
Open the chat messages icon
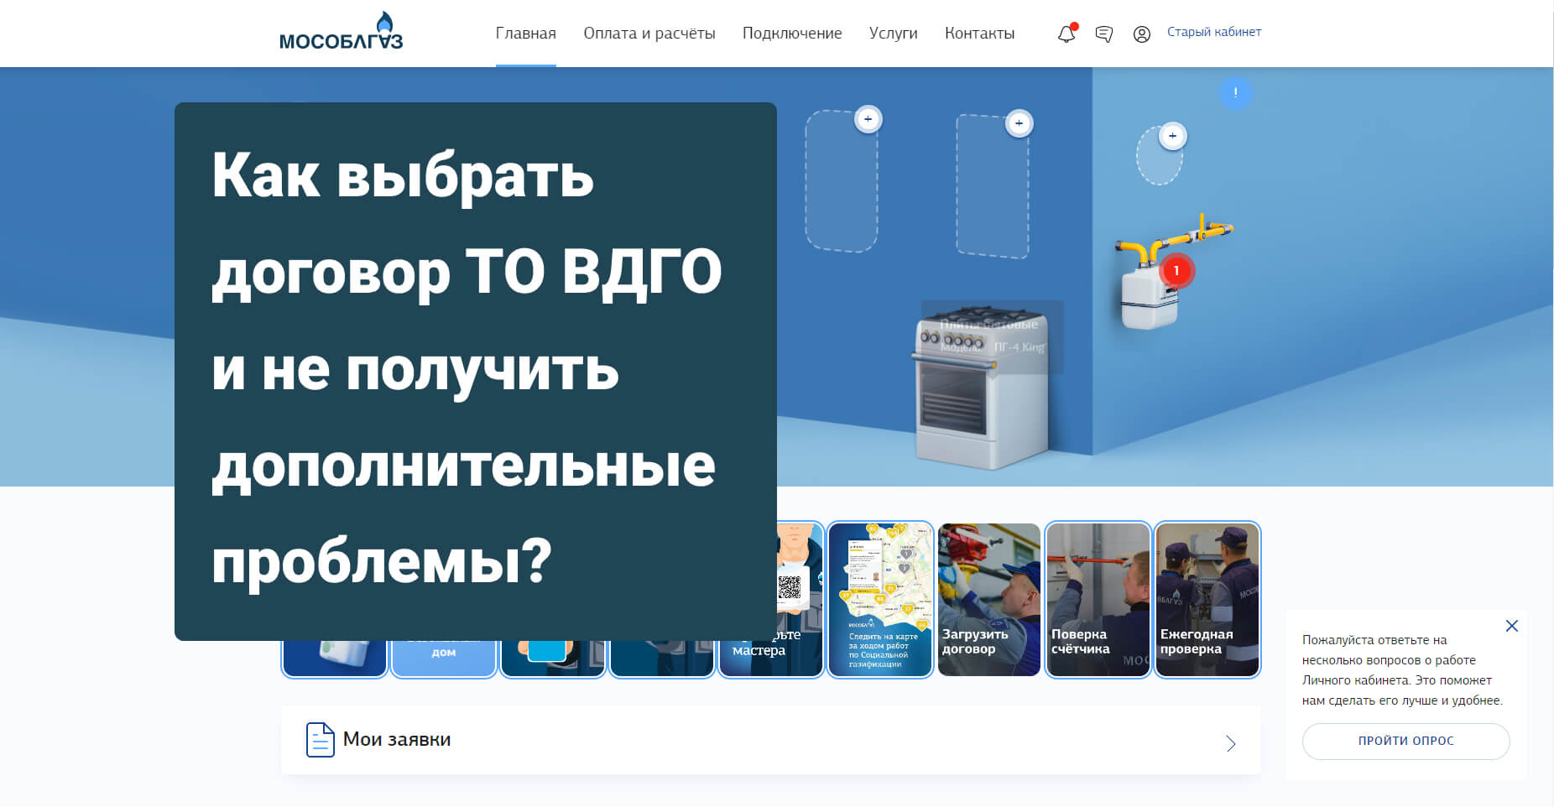point(1103,34)
